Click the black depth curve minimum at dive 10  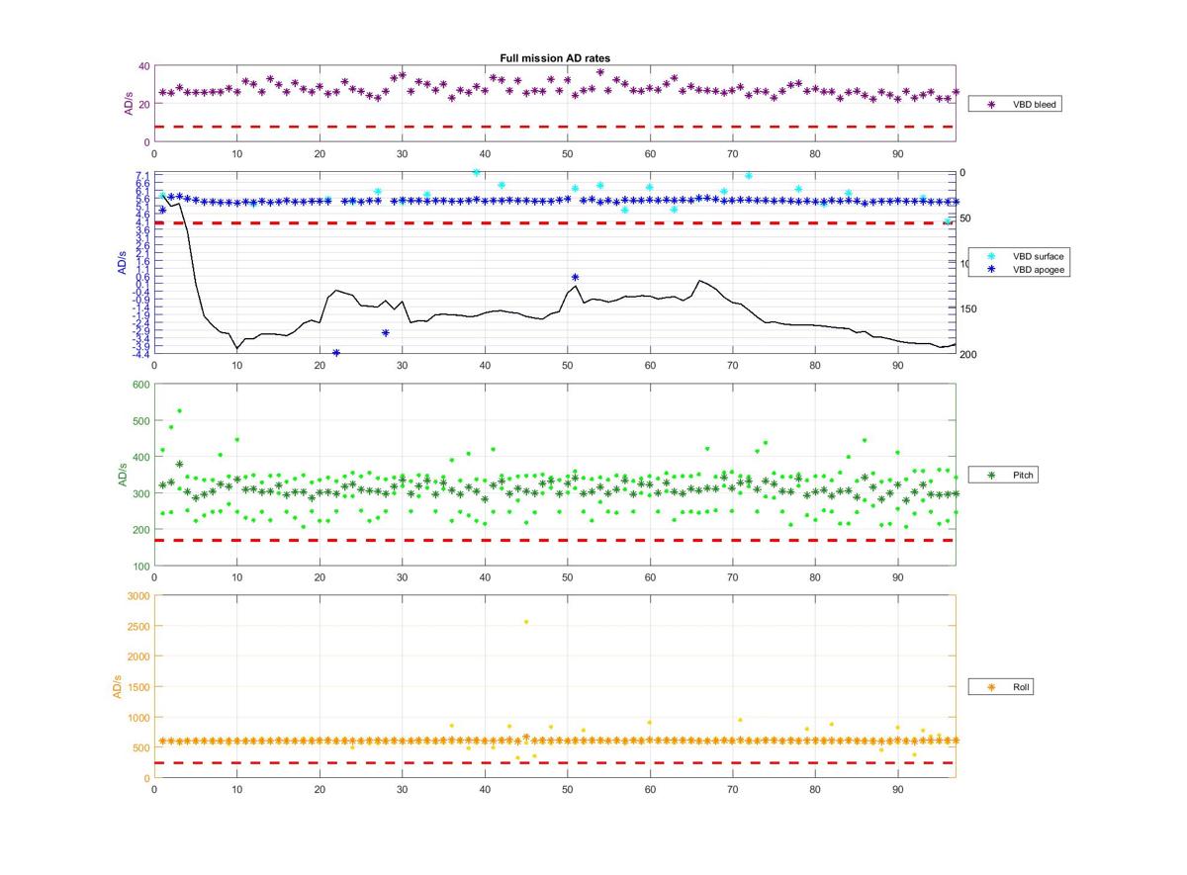click(x=237, y=349)
